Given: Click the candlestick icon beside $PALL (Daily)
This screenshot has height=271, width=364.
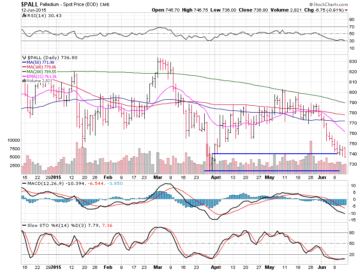Looking at the screenshot, I should coord(24,57).
